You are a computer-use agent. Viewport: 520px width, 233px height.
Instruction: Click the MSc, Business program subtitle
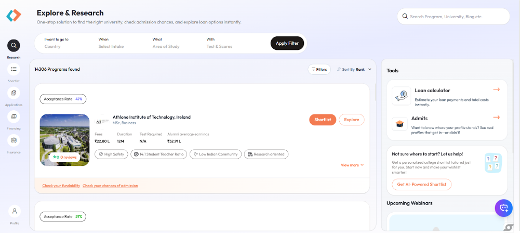pyautogui.click(x=125, y=123)
